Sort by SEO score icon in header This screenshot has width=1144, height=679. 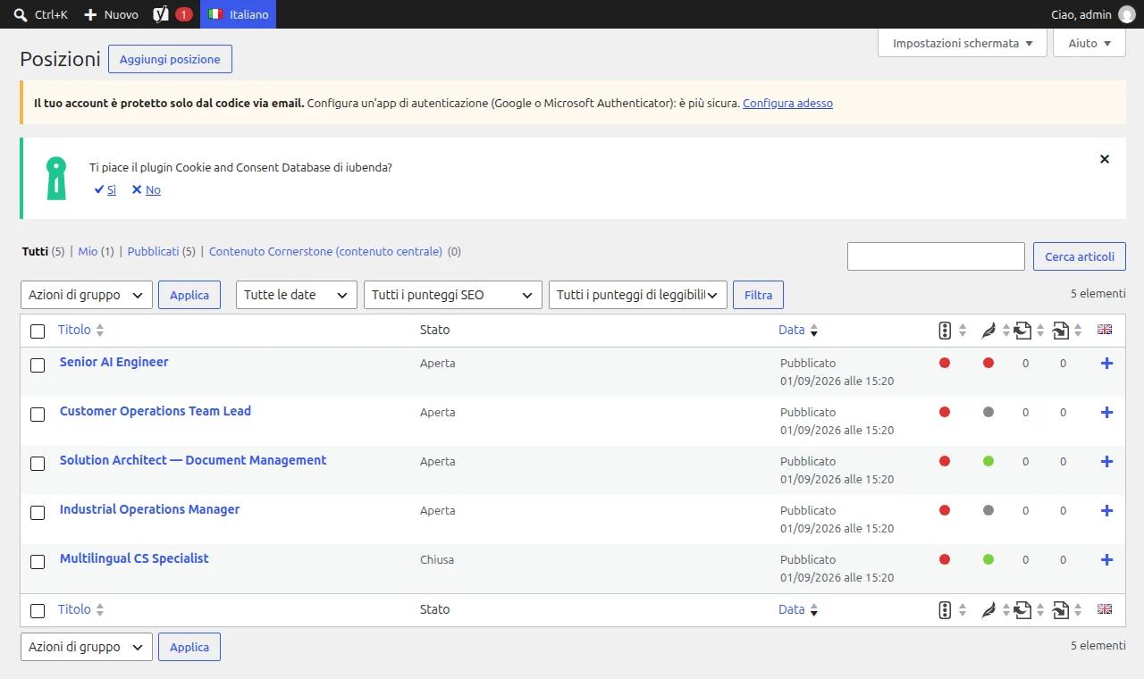coord(945,331)
